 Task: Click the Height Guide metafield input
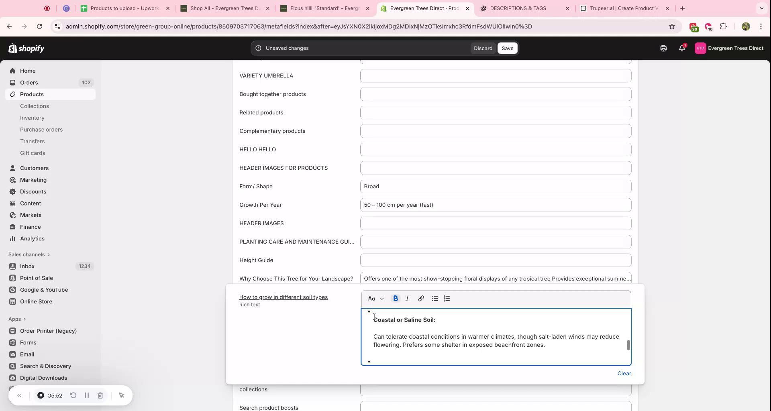click(x=495, y=260)
